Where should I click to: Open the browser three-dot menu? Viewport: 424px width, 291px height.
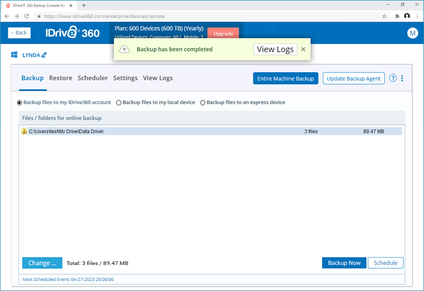click(417, 16)
